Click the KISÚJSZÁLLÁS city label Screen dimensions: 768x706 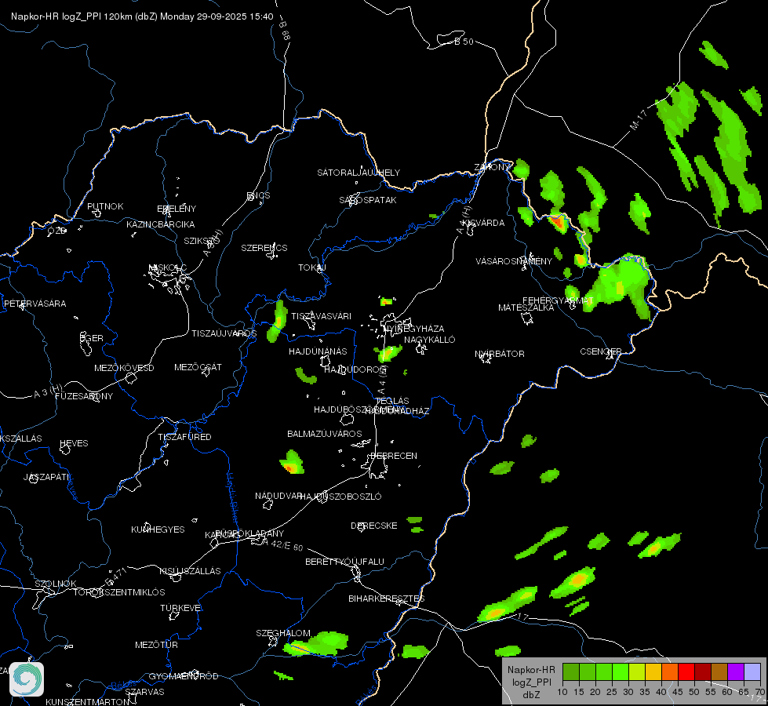click(190, 571)
